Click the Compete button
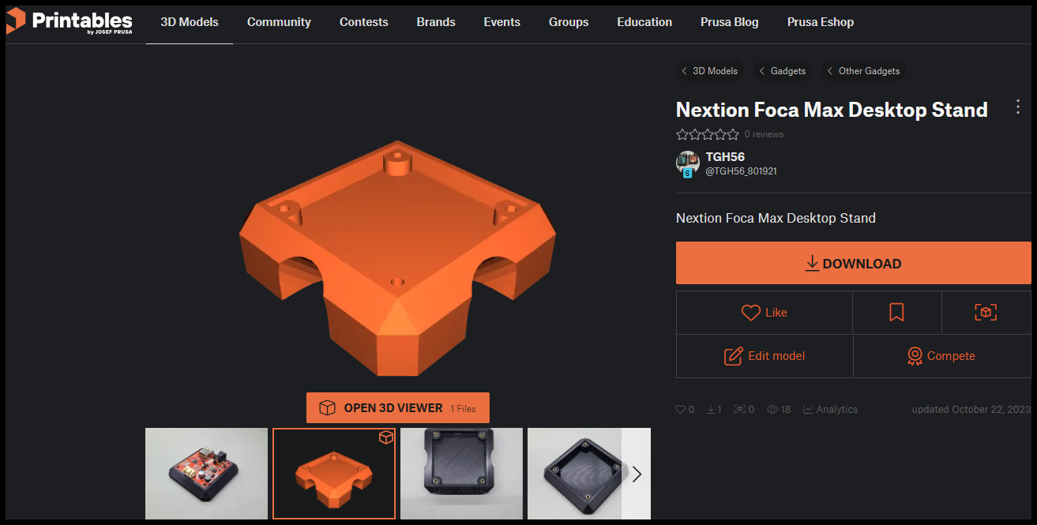This screenshot has width=1037, height=525. pyautogui.click(x=942, y=356)
